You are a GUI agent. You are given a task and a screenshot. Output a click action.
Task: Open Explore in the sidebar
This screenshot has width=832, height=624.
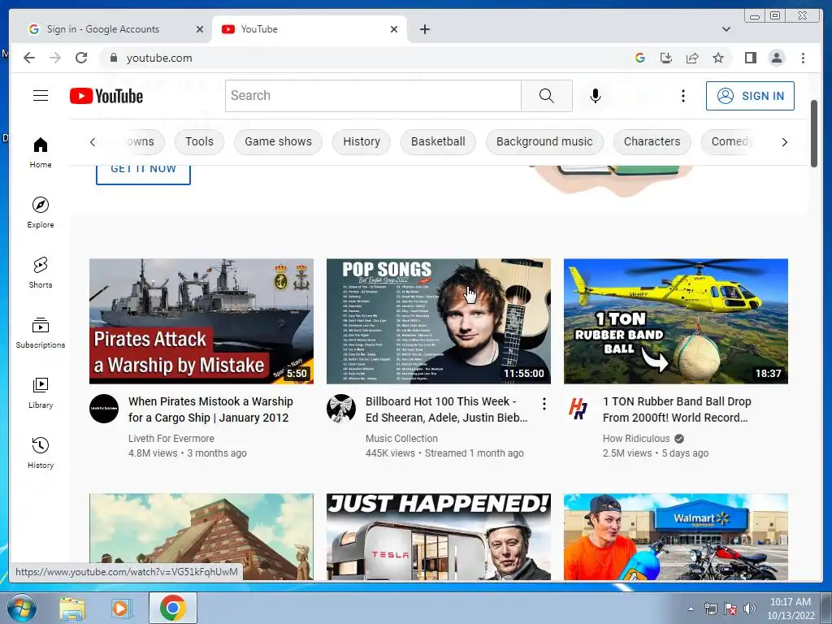pos(41,212)
